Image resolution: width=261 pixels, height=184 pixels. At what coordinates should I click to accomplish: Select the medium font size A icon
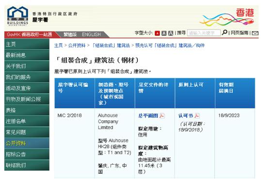[x=164, y=33]
